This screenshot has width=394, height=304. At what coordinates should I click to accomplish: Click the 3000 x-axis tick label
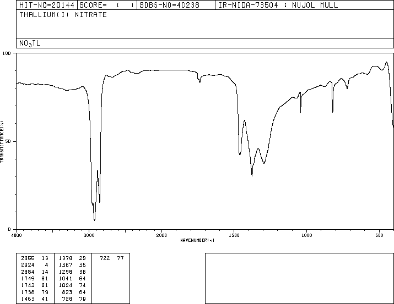pyautogui.click(x=89, y=235)
